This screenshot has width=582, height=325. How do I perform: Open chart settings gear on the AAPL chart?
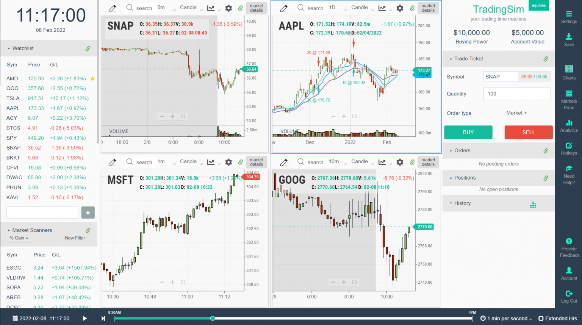400,8
